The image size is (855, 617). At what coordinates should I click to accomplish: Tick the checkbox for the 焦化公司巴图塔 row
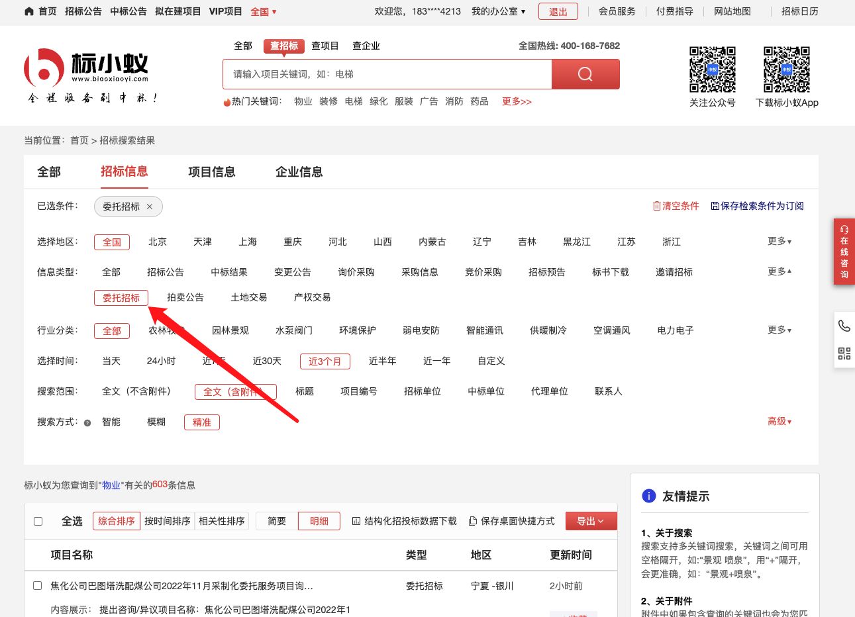pyautogui.click(x=38, y=586)
